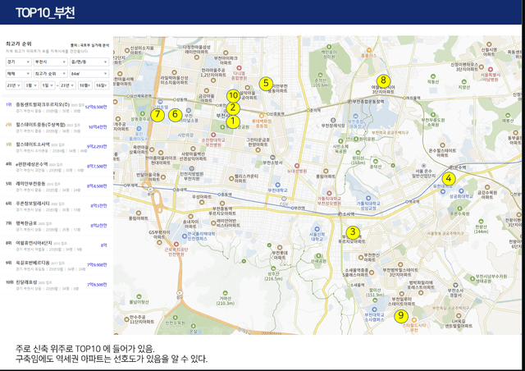Viewport: 525px width, 371px height.
Task: Select rank 8 여월휴먼시아4단지 listing
Action: (x=57, y=245)
